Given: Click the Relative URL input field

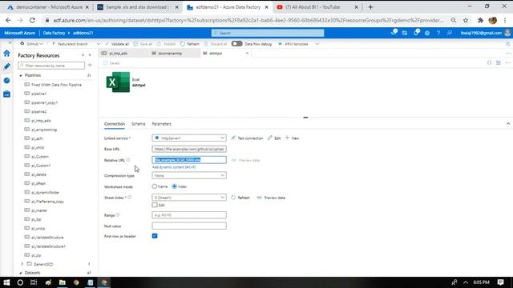Looking at the screenshot, I should 189,160.
